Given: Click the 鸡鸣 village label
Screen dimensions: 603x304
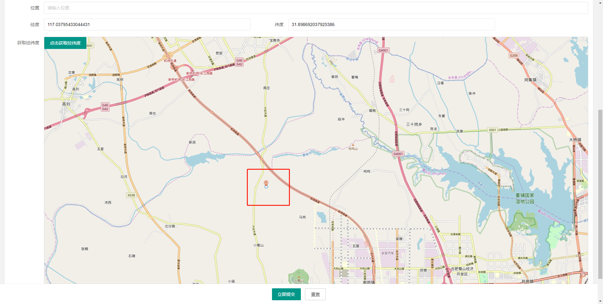Looking at the screenshot, I should click(367, 171).
